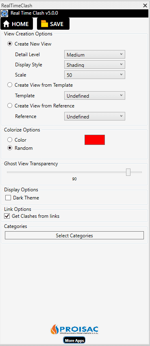Close the RealTimeClash panel
Screen dimensions: 150x346
[x=145, y=6]
